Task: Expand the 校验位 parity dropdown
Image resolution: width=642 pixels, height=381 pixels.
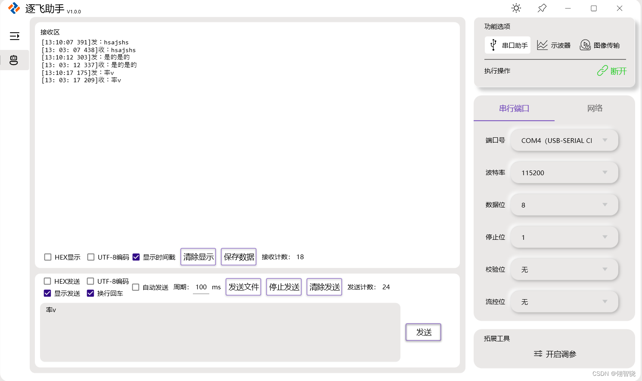Action: tap(564, 269)
